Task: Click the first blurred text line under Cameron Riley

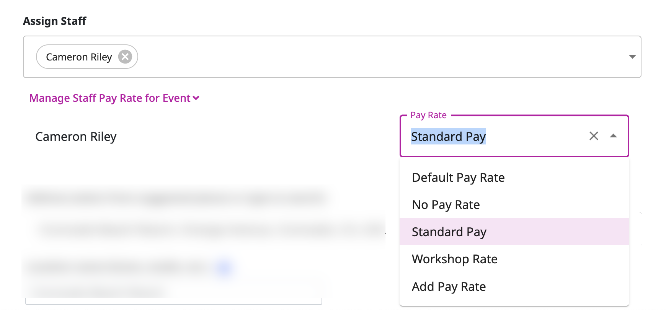Action: pyautogui.click(x=176, y=198)
